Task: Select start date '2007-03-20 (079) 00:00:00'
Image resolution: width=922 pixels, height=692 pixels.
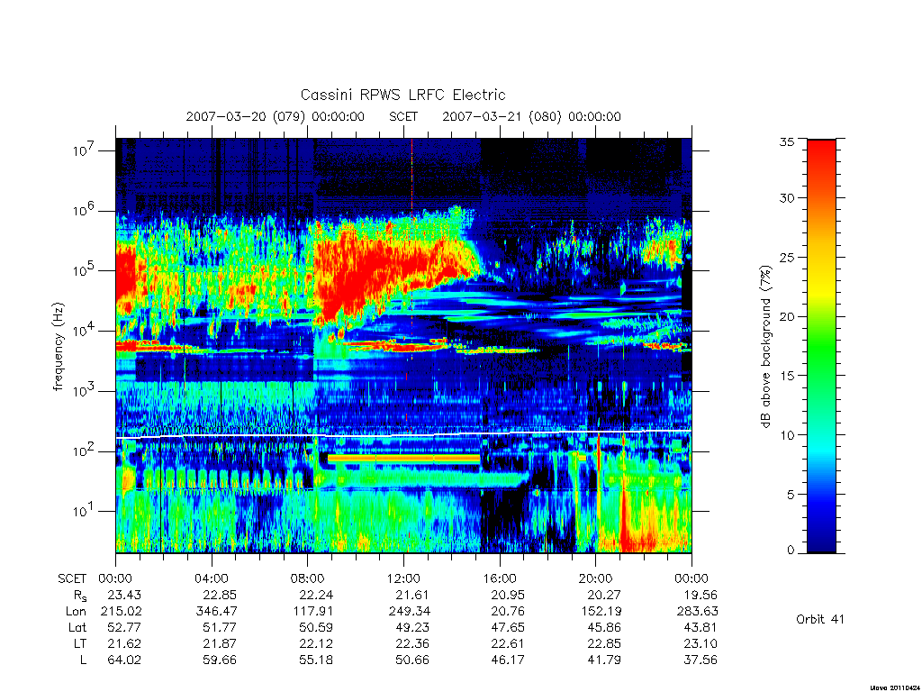Action: click(275, 116)
